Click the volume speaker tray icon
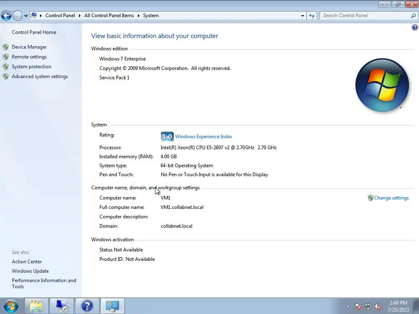 [x=378, y=306]
